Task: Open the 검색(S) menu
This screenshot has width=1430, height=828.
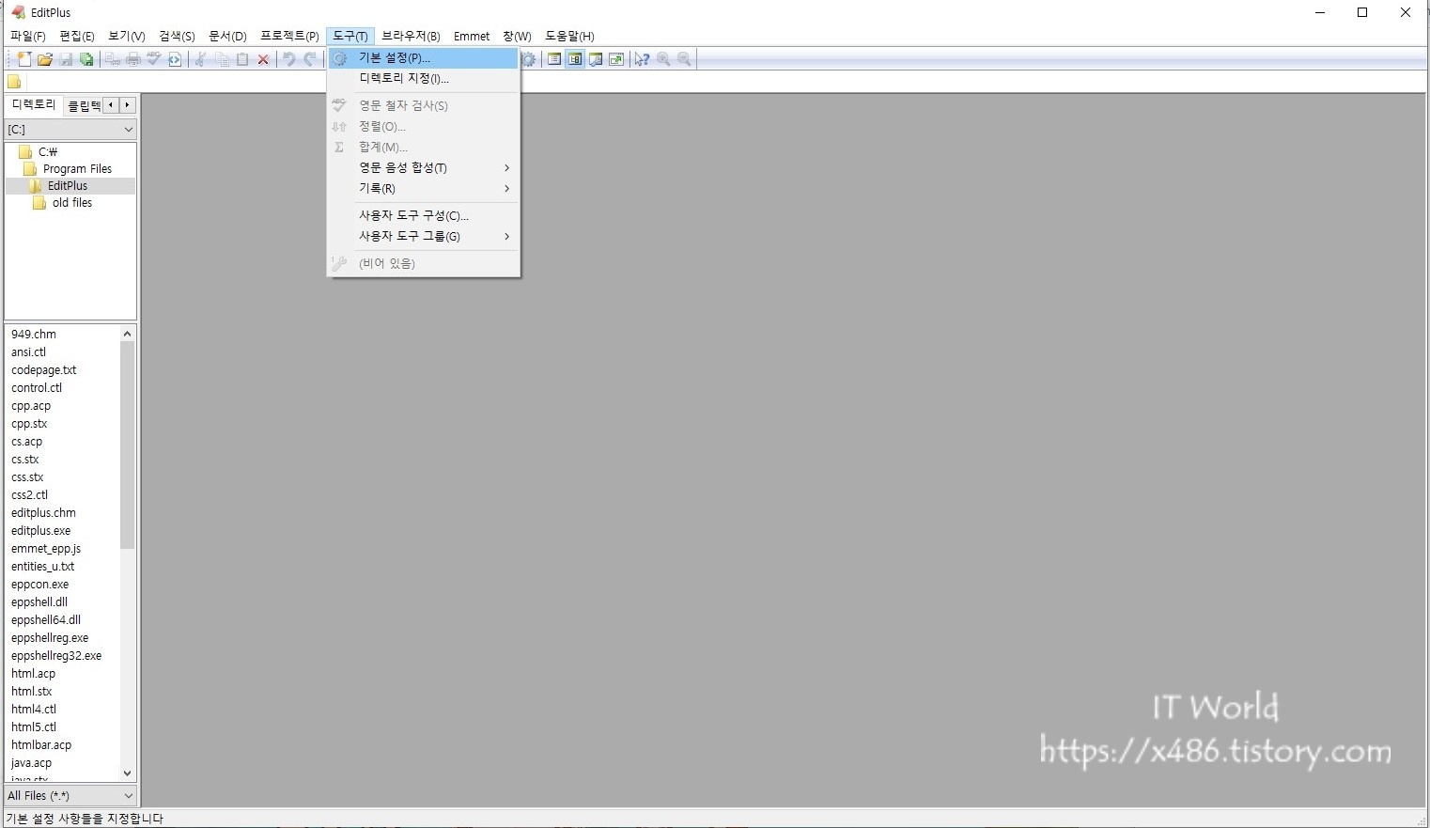Action: point(177,36)
